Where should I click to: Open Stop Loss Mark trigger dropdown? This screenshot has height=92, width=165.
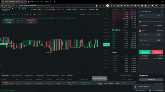click(159, 40)
